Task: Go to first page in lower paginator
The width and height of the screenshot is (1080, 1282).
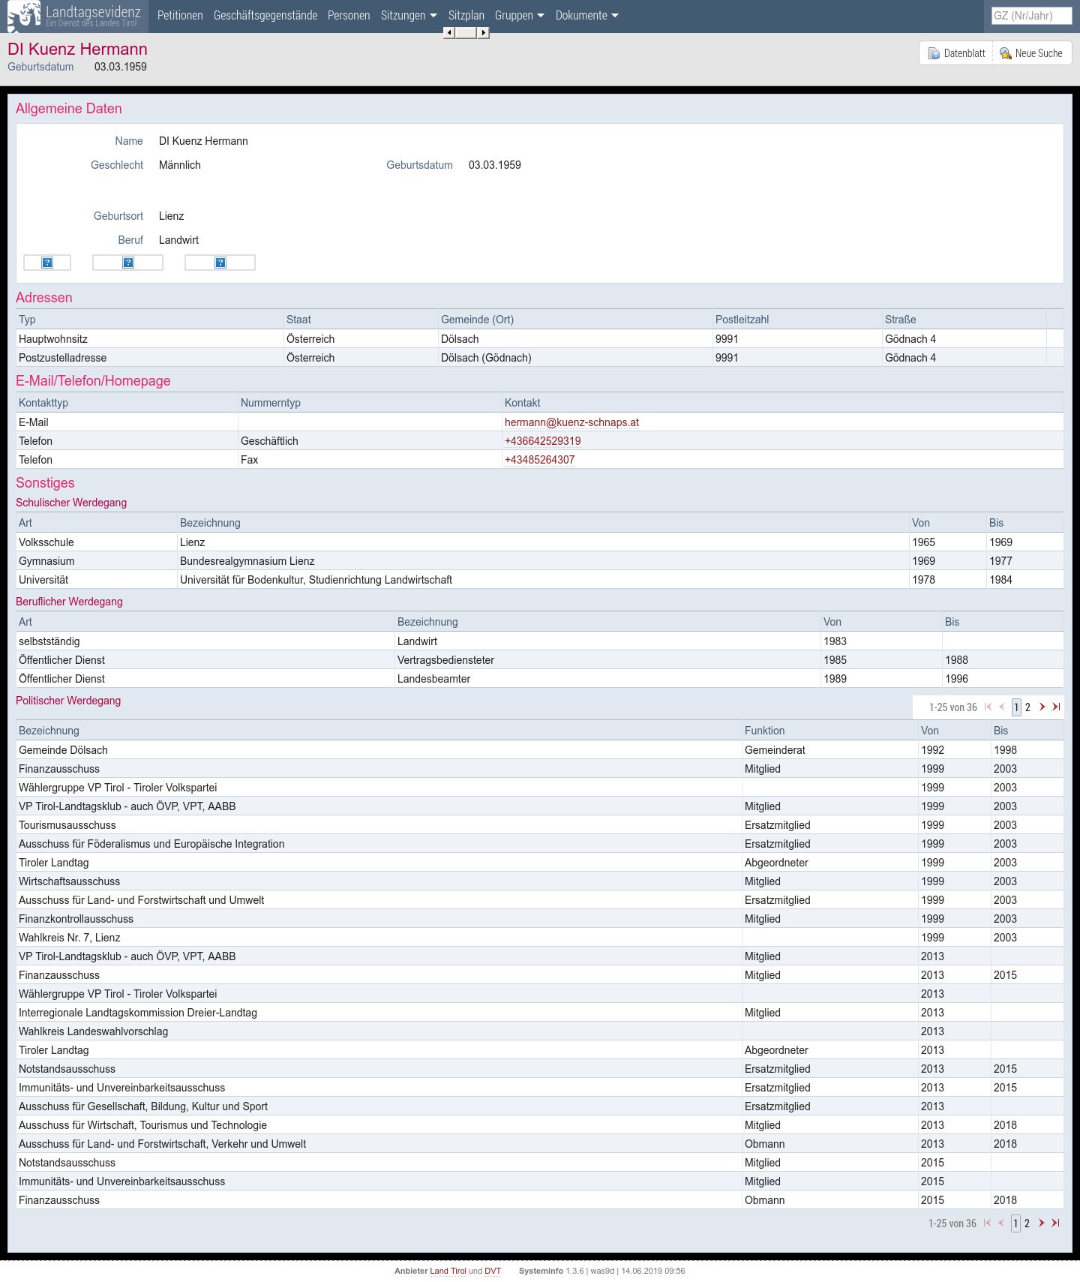Action: [x=987, y=1223]
